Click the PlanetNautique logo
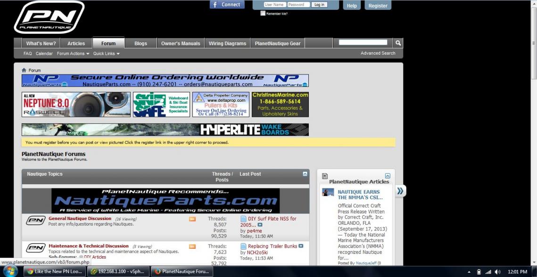Screen dimensions: 537x277 tap(49, 17)
